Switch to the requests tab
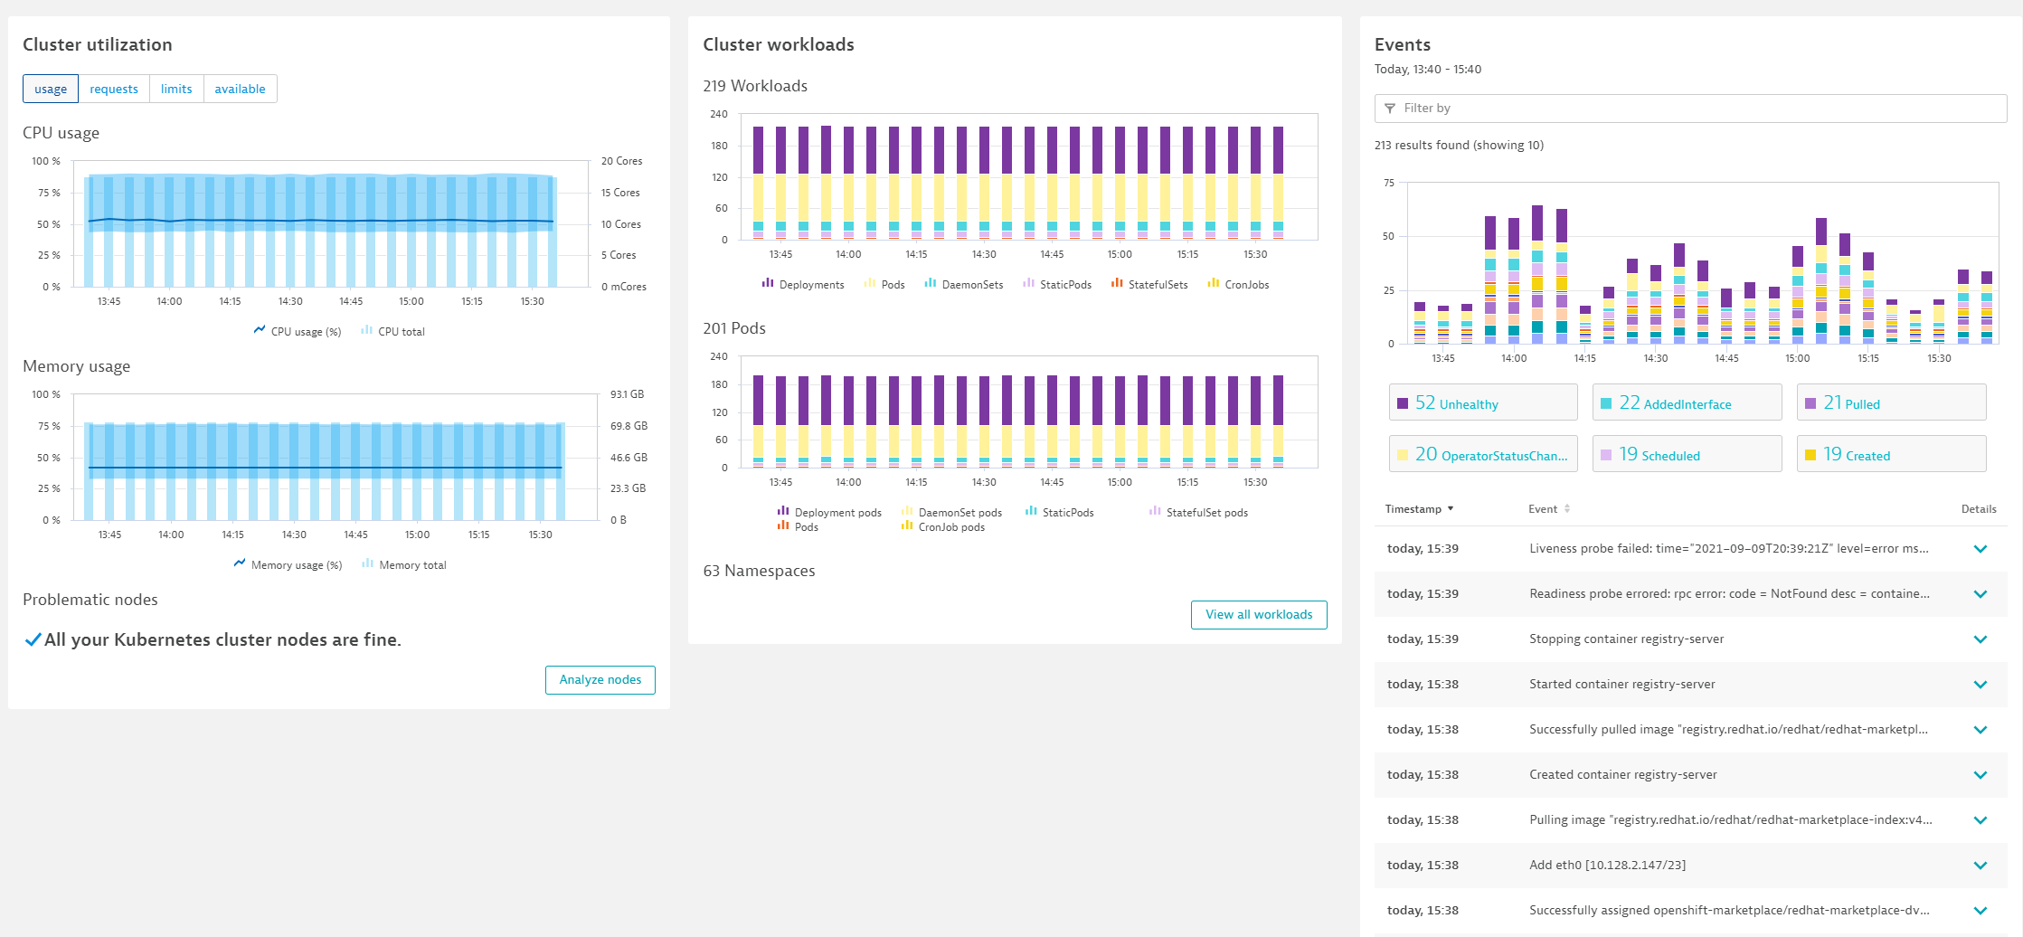Viewport: 2023px width, 937px height. click(x=114, y=89)
